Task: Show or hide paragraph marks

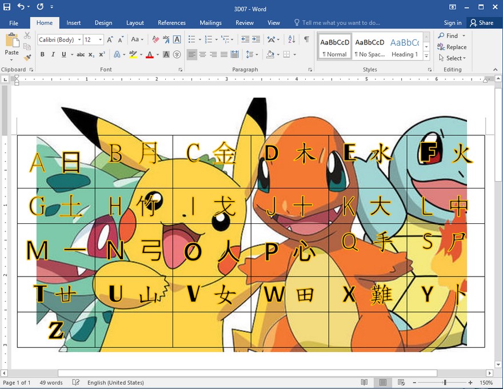Action: (x=307, y=39)
